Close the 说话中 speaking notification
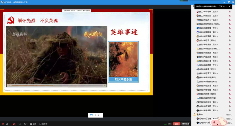This screenshot has width=235, height=126. pyautogui.click(x=230, y=6)
